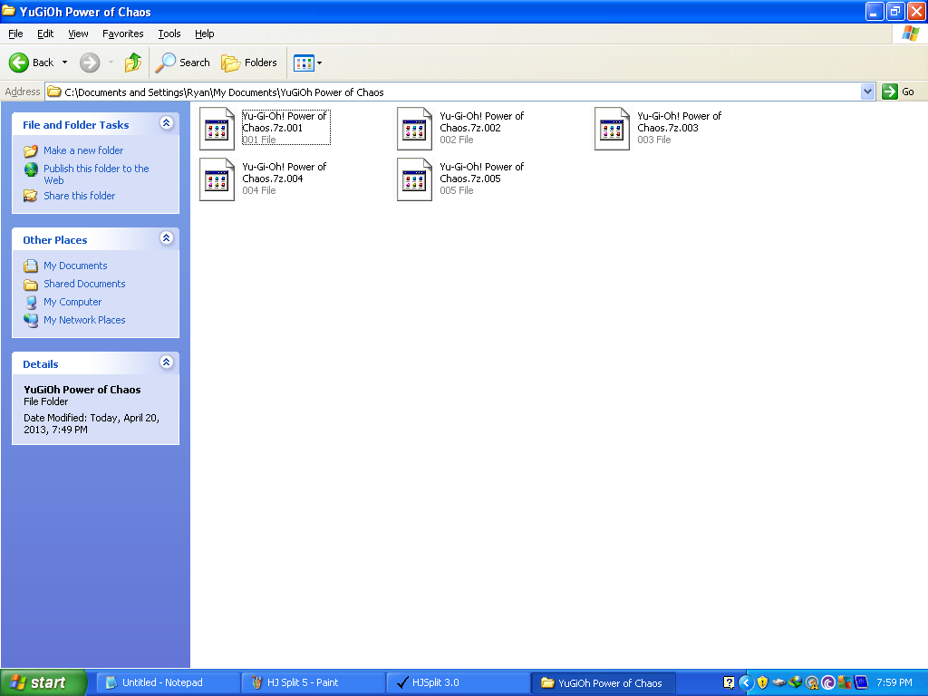This screenshot has height=696, width=928.
Task: Open the Help menu
Action: (x=204, y=34)
